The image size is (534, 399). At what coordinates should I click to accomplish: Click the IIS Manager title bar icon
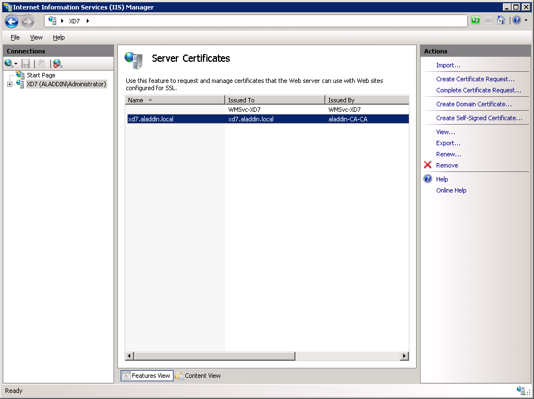tap(7, 7)
